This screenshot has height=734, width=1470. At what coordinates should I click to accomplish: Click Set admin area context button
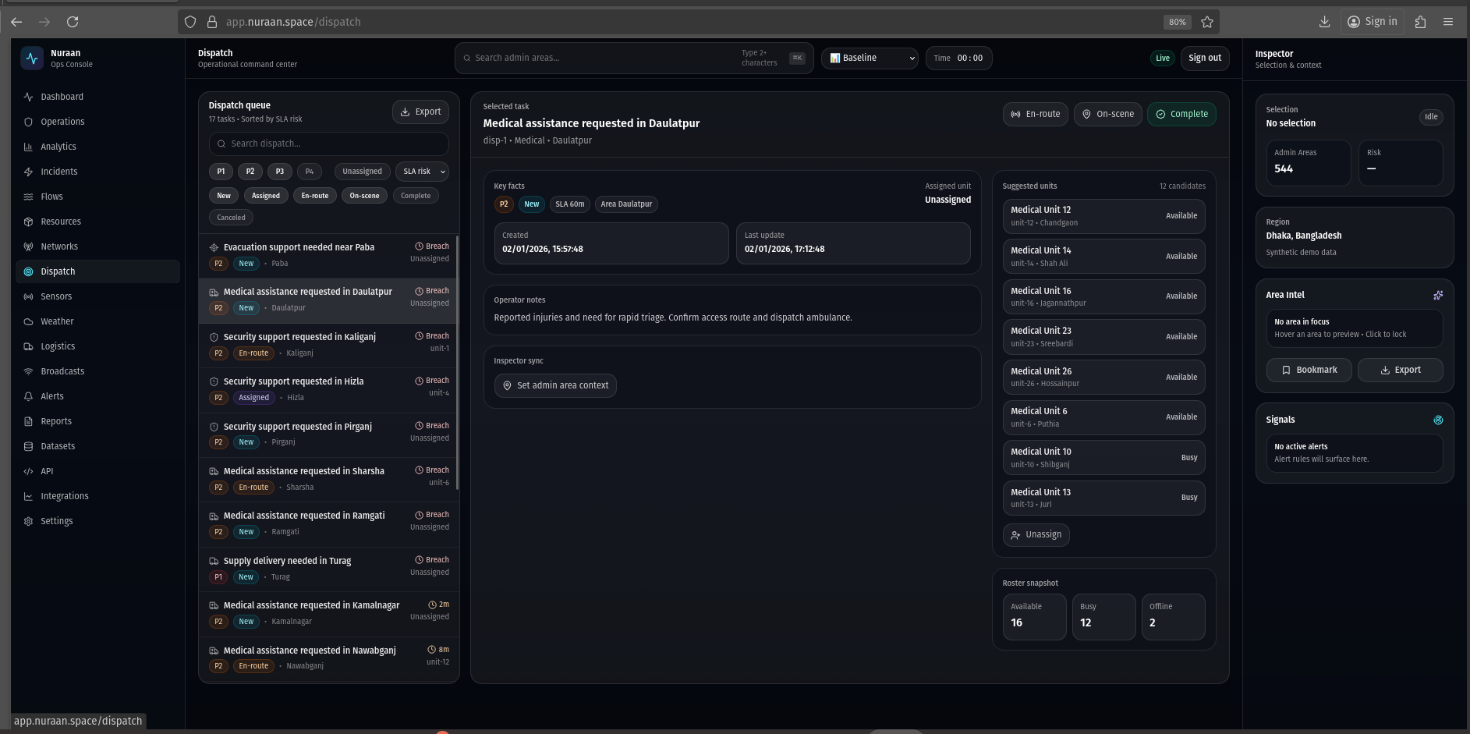[x=554, y=385]
